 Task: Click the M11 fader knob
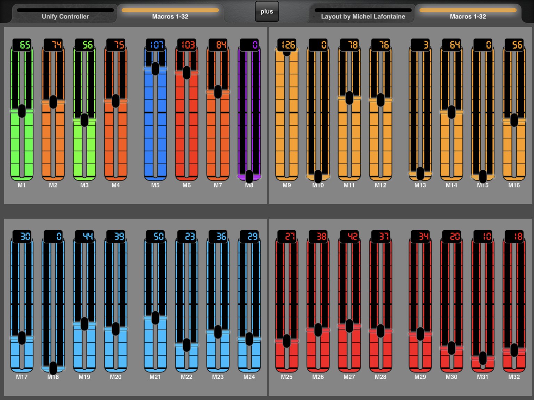(349, 98)
